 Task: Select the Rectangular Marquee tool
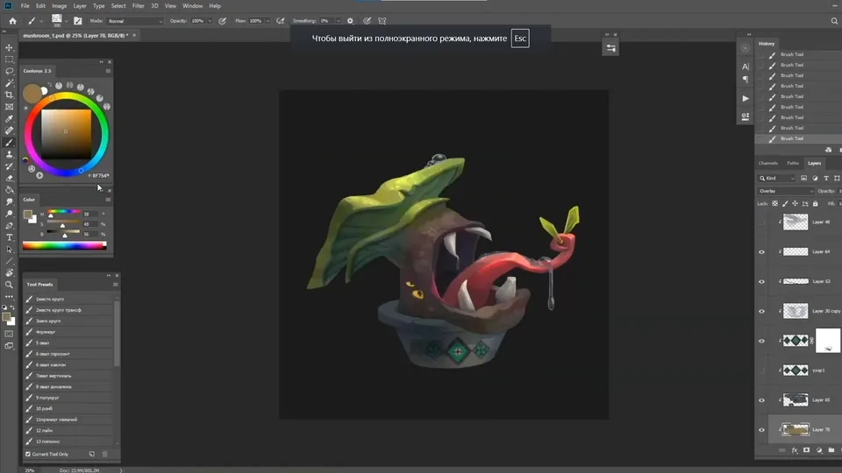tap(9, 60)
